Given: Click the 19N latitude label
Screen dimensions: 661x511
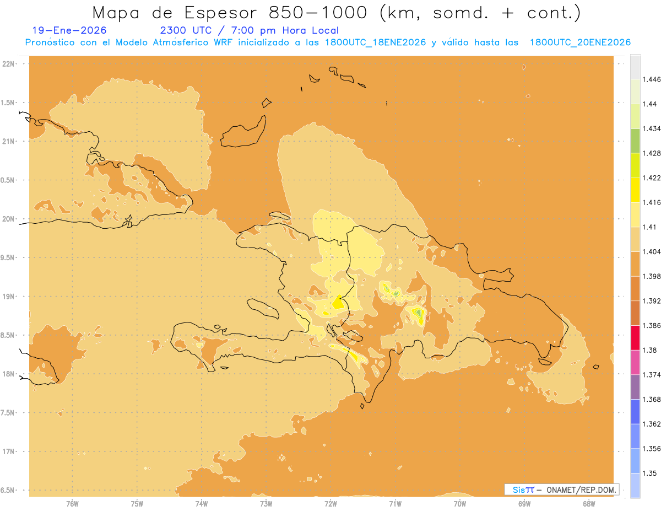Looking at the screenshot, I should click(8, 297).
